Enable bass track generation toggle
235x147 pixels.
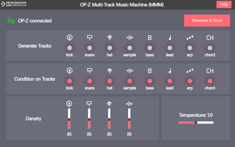coord(150,48)
